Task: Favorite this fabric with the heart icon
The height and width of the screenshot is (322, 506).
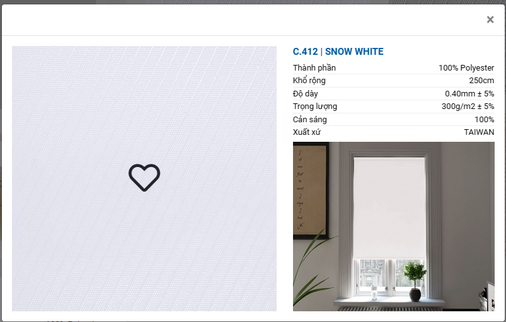Action: (144, 178)
